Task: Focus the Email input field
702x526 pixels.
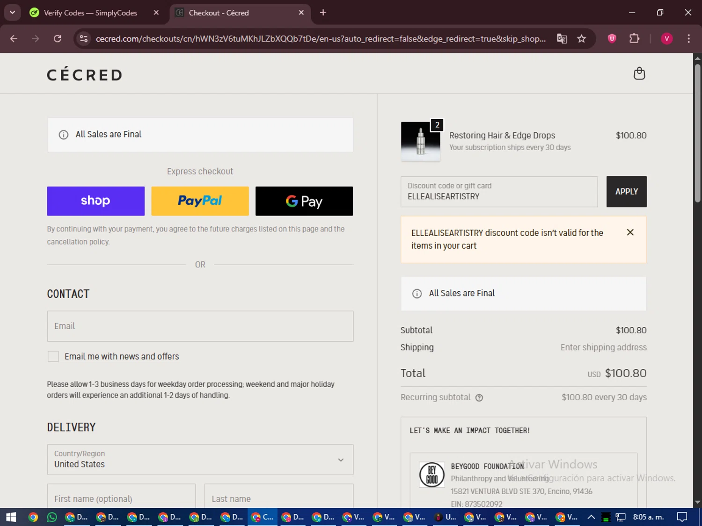Action: [x=200, y=326]
